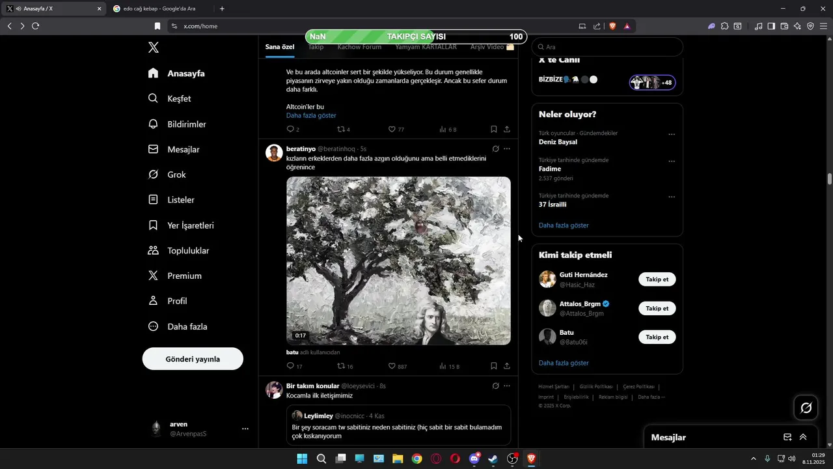Open Grok explain on Bir takım konular post
This screenshot has height=469, width=833.
pyautogui.click(x=495, y=386)
